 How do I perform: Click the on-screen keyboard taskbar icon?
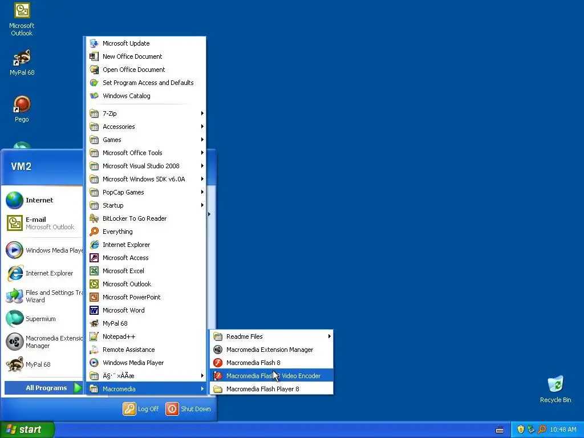(x=500, y=430)
